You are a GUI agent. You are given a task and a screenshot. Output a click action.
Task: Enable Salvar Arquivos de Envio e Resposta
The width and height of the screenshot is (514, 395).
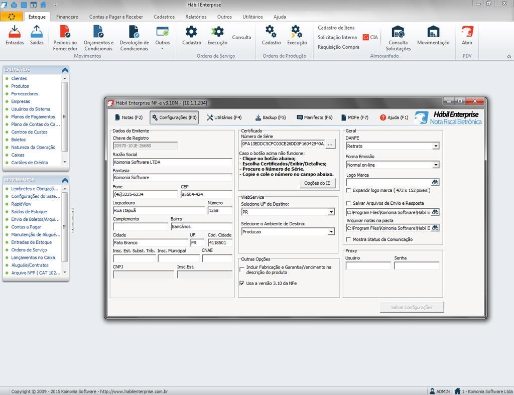[348, 203]
